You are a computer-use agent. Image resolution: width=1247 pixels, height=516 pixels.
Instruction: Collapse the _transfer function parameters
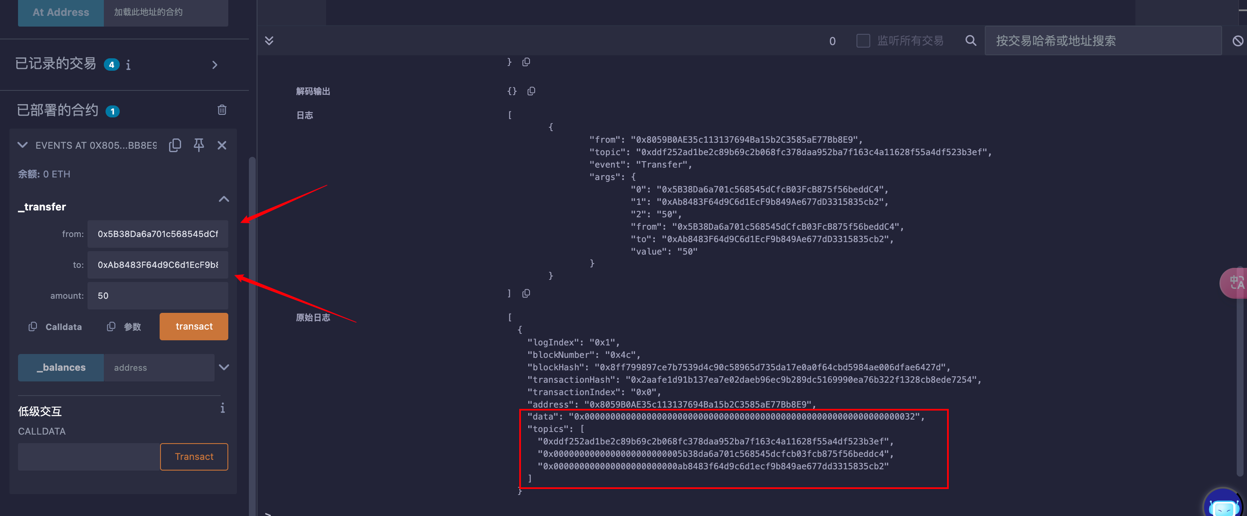[x=224, y=199]
